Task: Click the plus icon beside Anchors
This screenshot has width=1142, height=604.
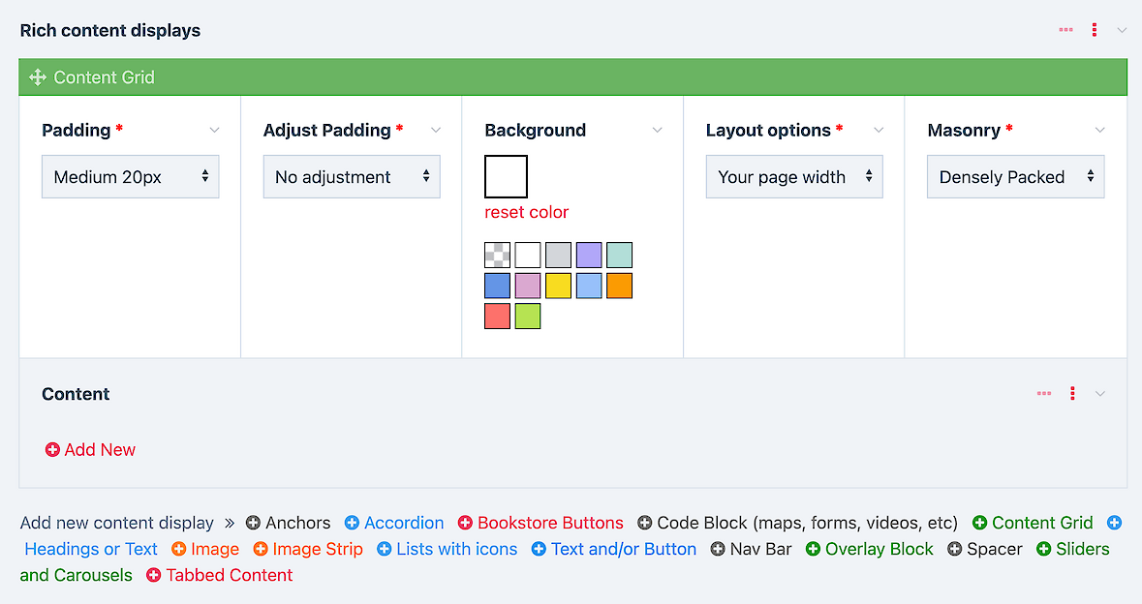Action: [x=254, y=523]
